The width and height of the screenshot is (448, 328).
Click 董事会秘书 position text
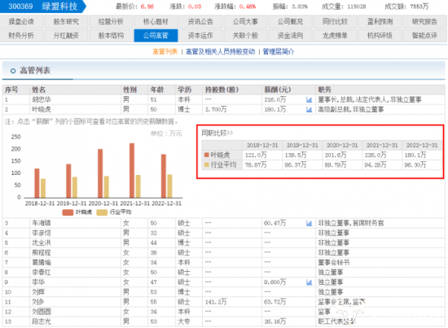click(x=334, y=262)
